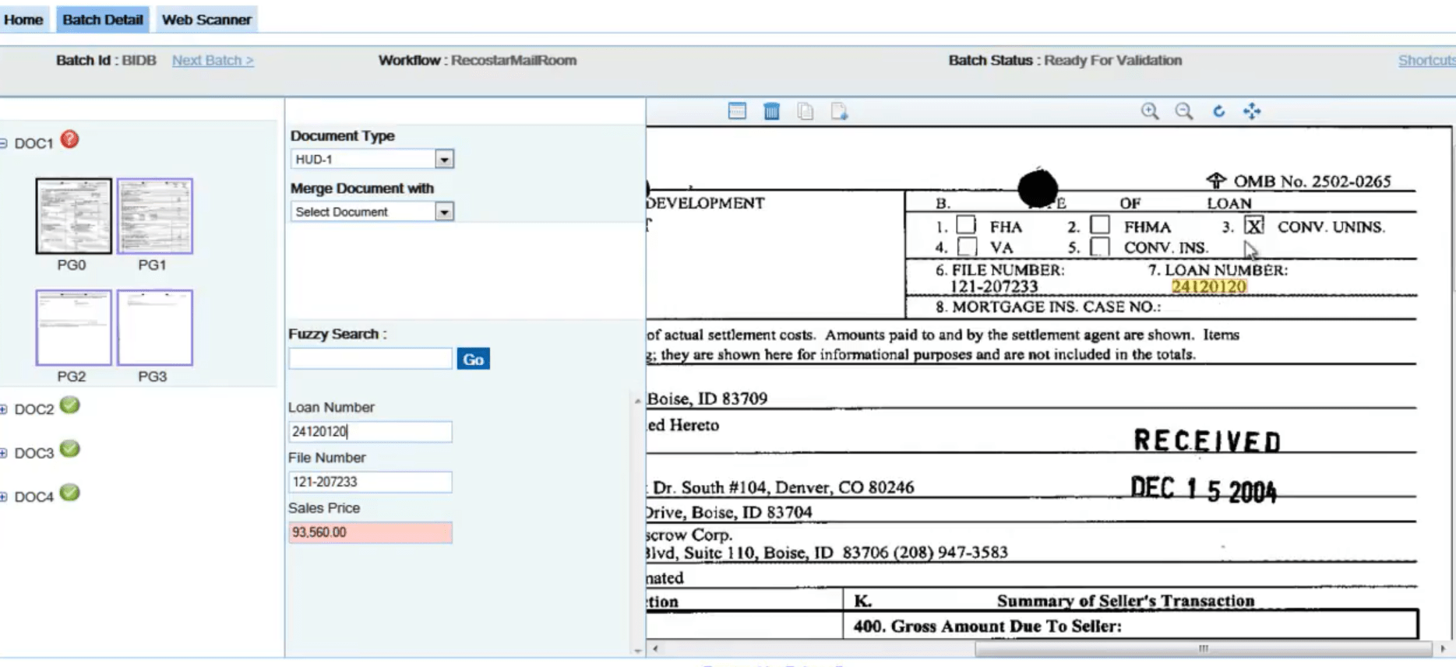Open the Document Type dropdown
Image resolution: width=1456 pixels, height=667 pixels.
(444, 160)
